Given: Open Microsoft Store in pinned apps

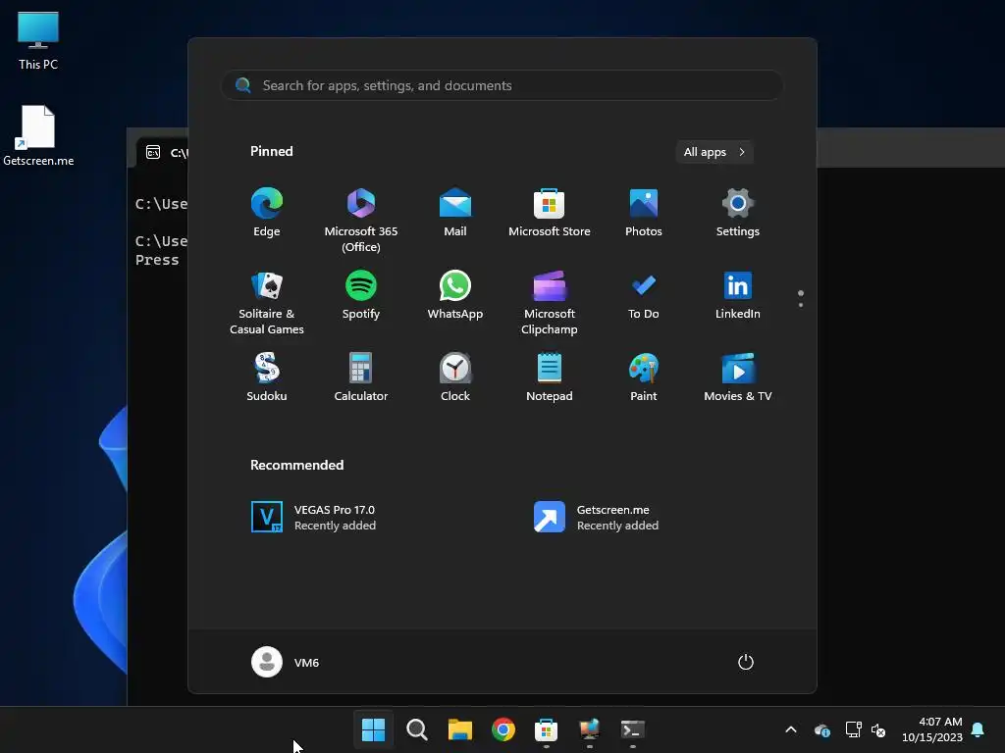Looking at the screenshot, I should (550, 213).
